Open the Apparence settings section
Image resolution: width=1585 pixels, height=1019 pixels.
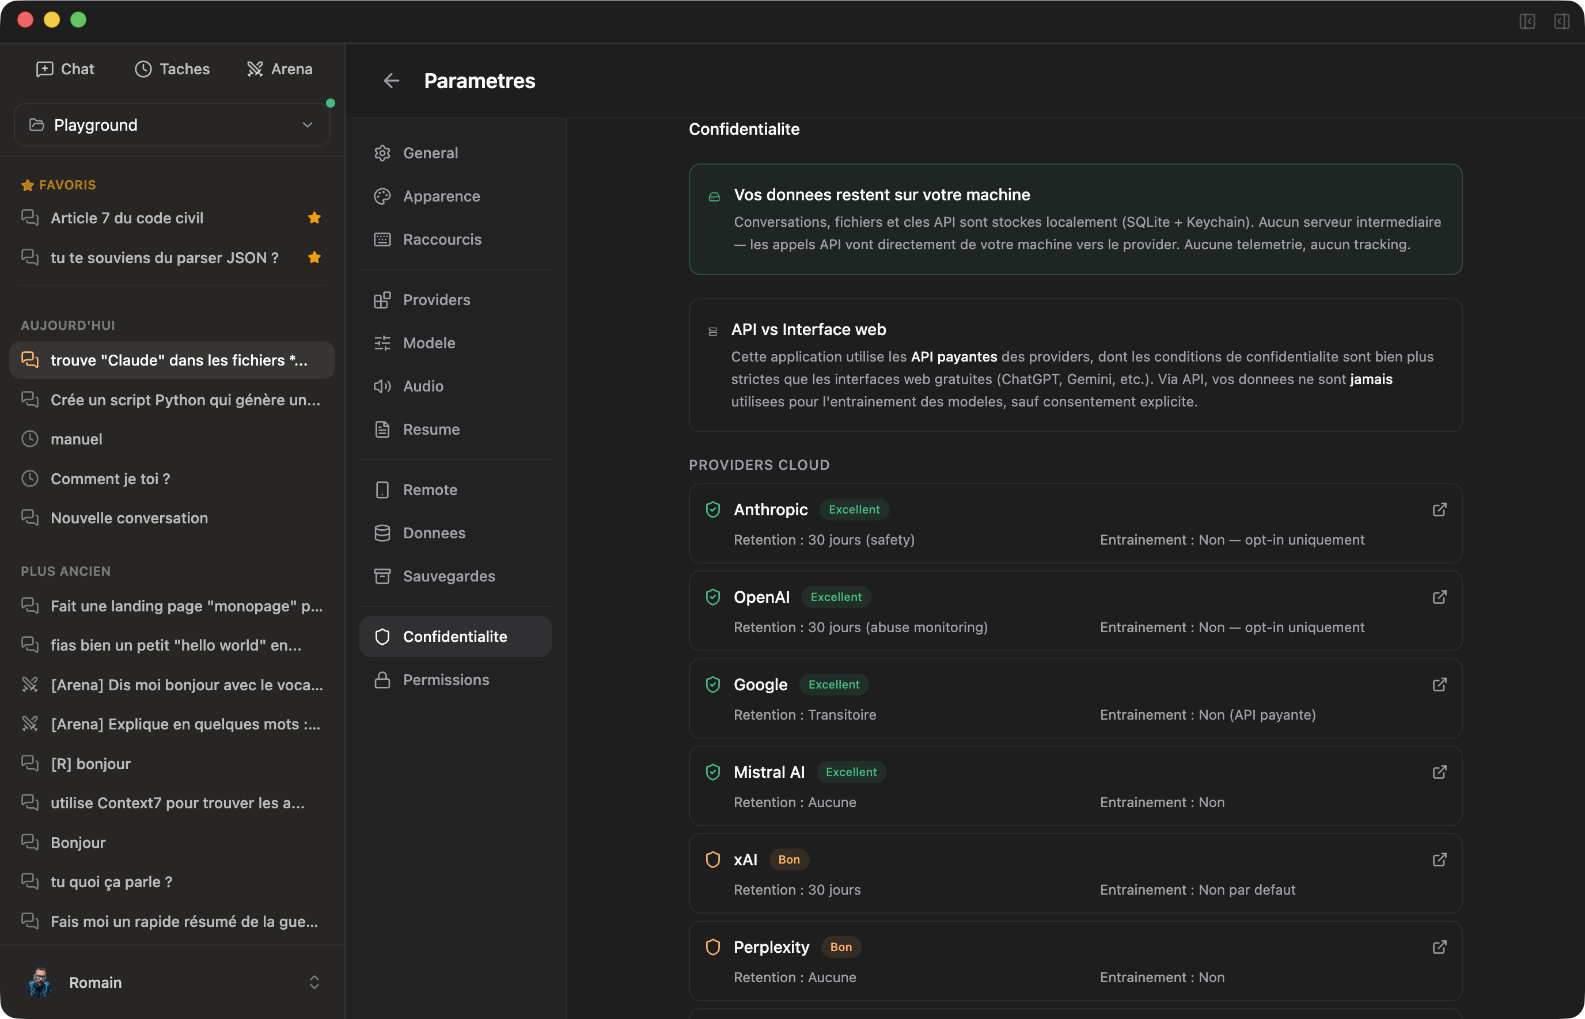coord(441,196)
